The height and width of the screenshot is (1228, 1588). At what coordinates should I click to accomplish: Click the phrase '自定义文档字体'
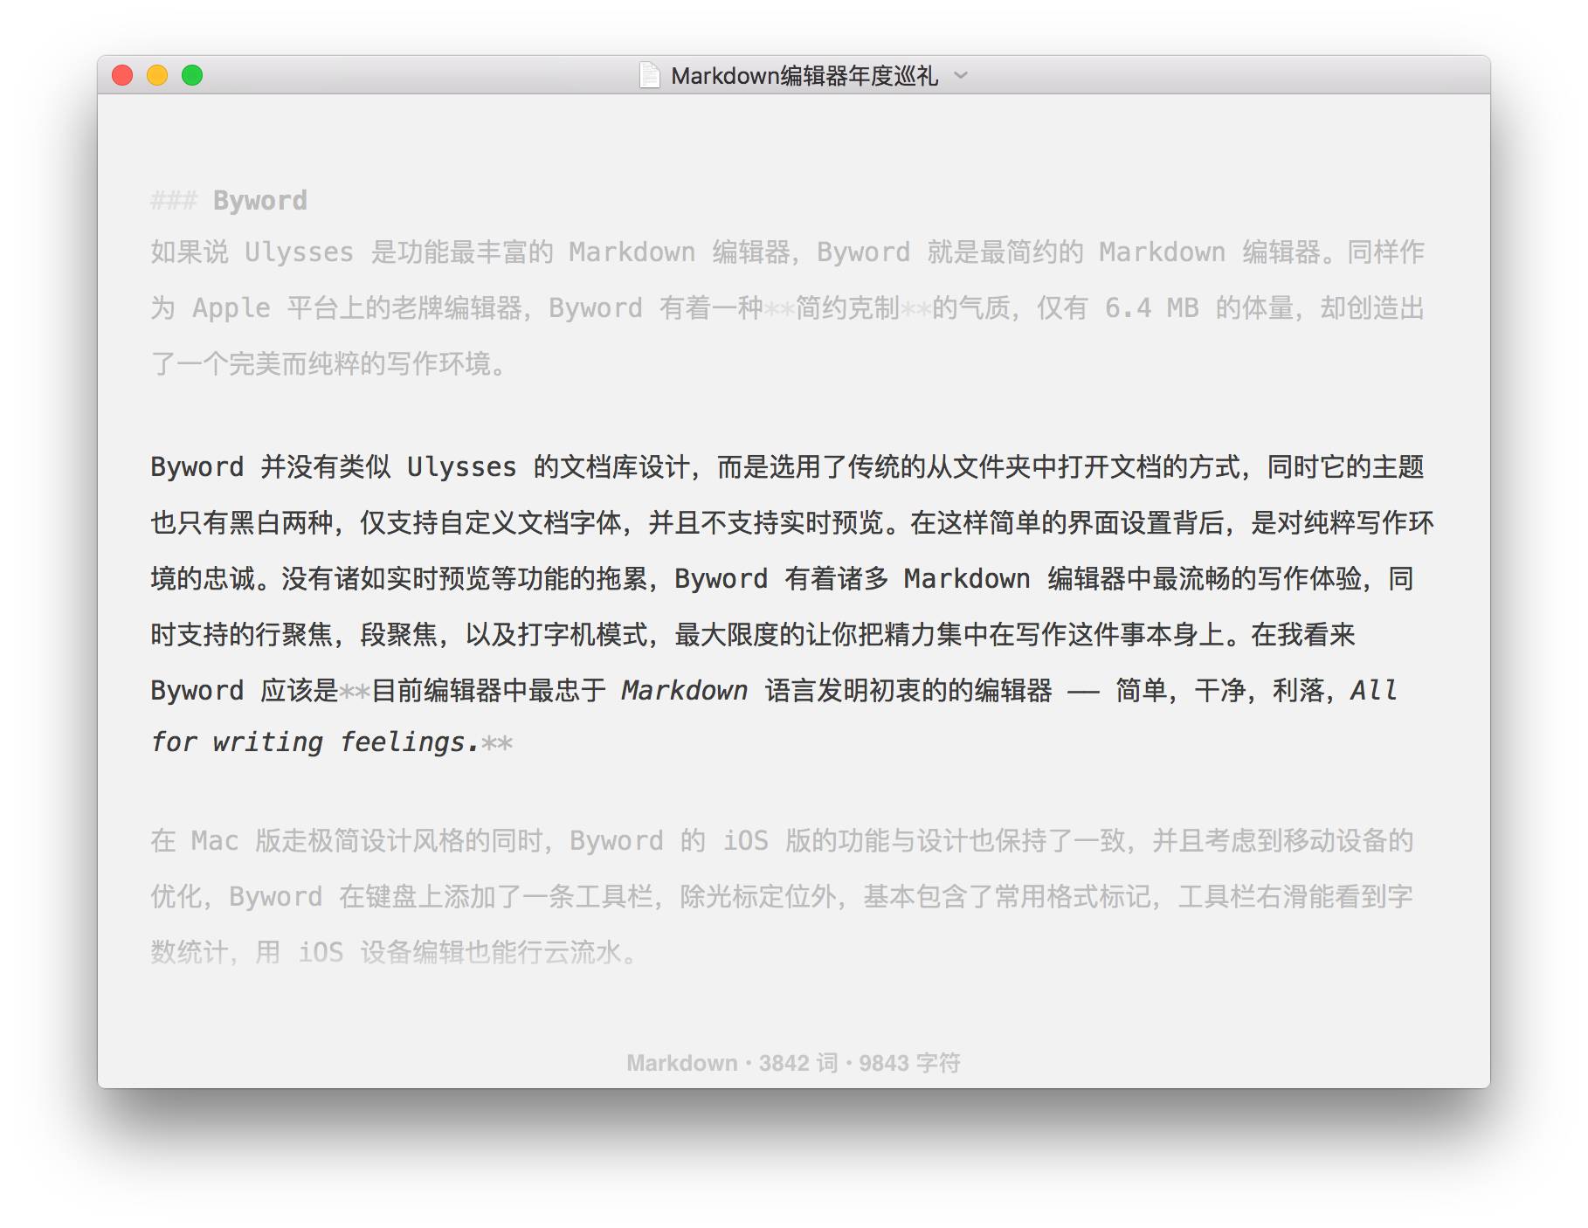[x=530, y=523]
